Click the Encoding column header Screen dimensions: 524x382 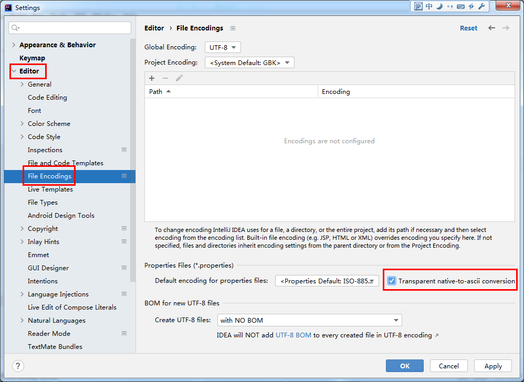click(416, 91)
